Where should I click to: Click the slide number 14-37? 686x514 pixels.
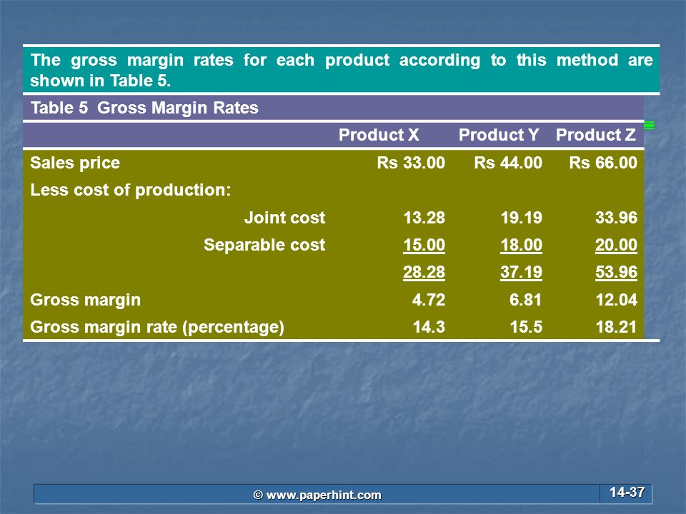627,492
